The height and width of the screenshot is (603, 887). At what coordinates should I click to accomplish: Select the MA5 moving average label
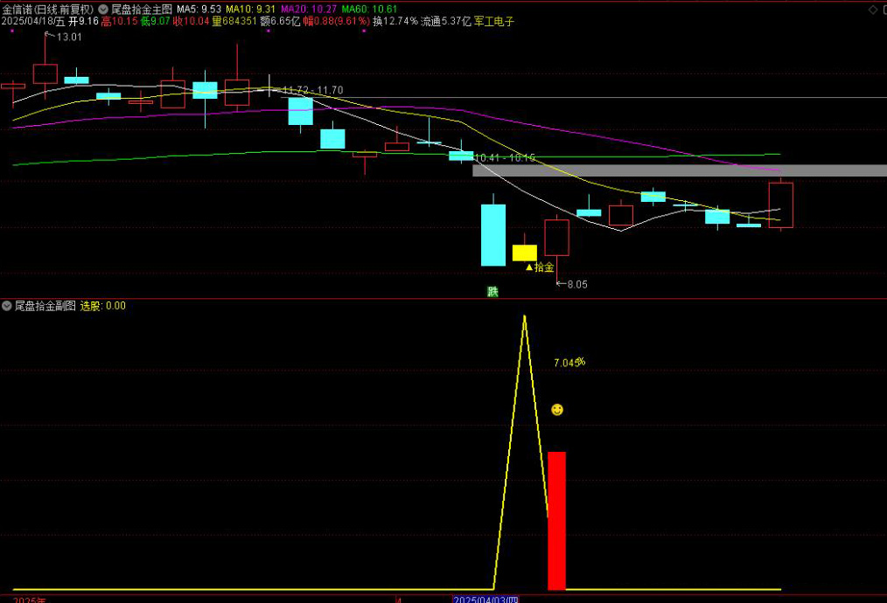pos(199,9)
